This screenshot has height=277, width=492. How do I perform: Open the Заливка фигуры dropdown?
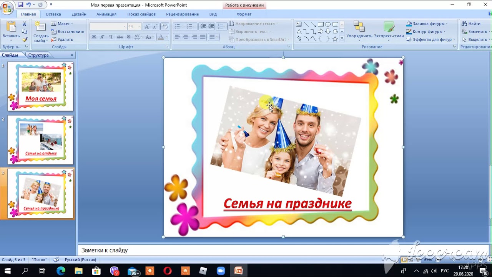coord(427,24)
